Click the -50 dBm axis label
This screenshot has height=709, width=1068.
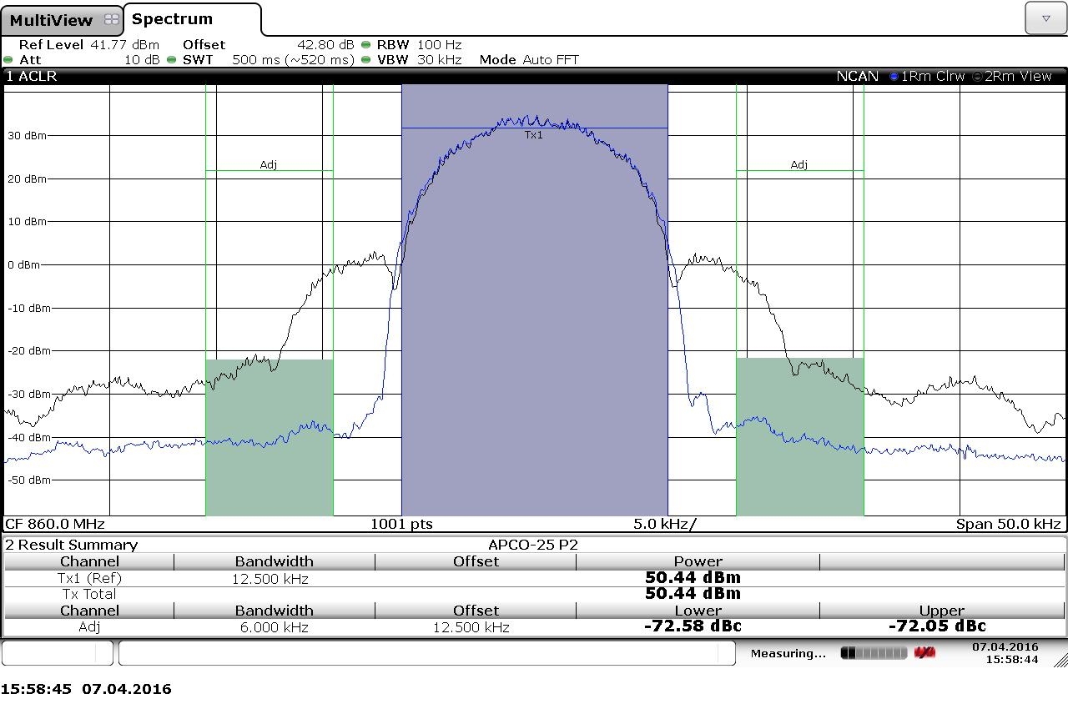[29, 480]
